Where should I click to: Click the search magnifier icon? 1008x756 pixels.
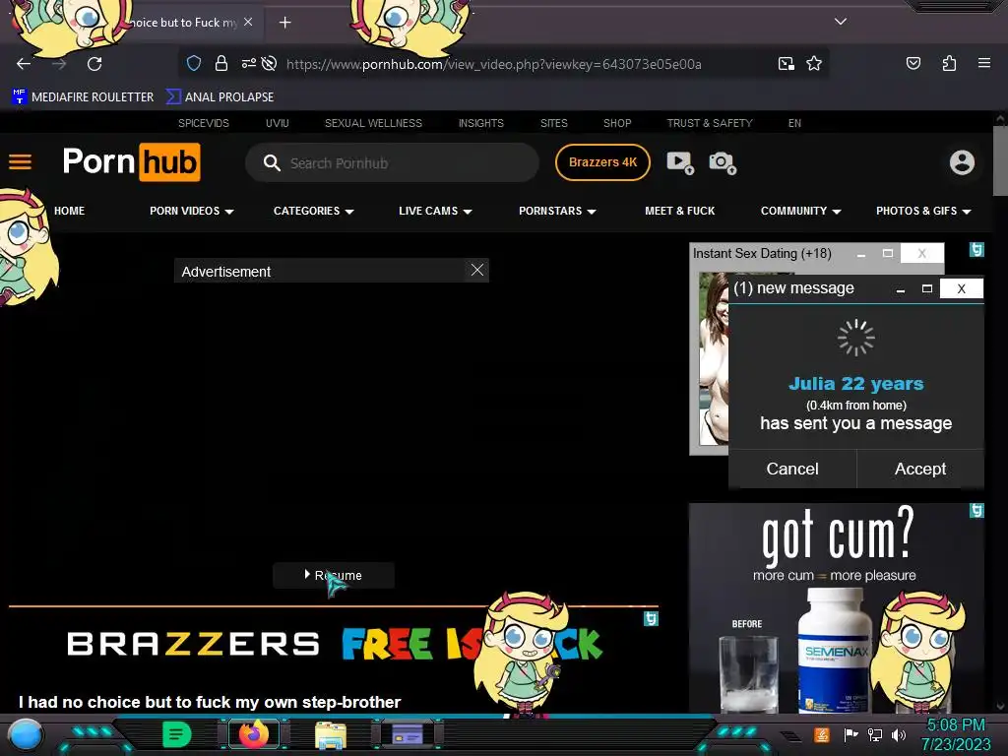point(272,163)
